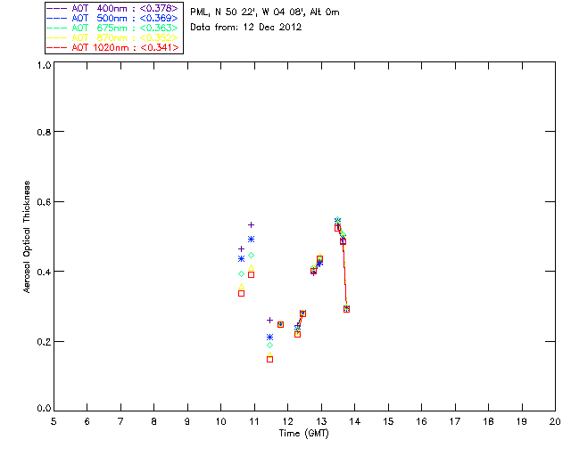The height and width of the screenshot is (456, 571).
Task: Click the purple dashed line sample in legend
Action: coord(57,8)
